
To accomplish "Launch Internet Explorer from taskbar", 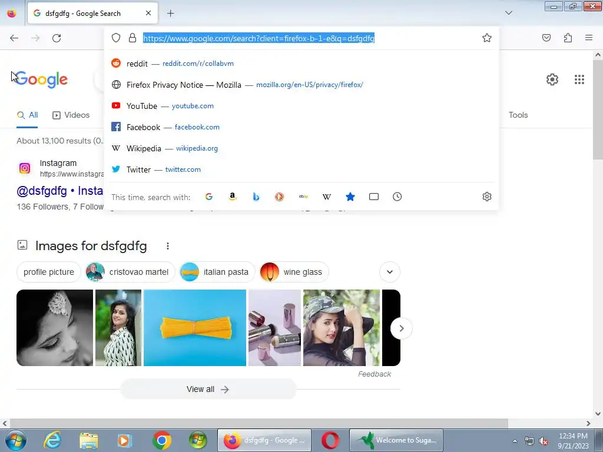I will [52, 440].
